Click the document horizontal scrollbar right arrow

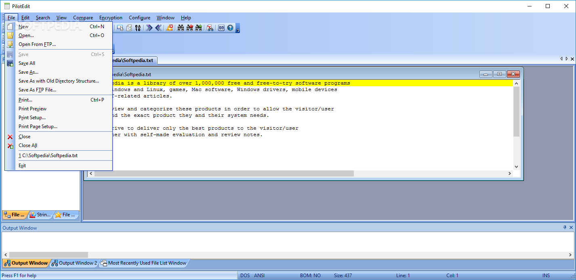tap(510, 173)
